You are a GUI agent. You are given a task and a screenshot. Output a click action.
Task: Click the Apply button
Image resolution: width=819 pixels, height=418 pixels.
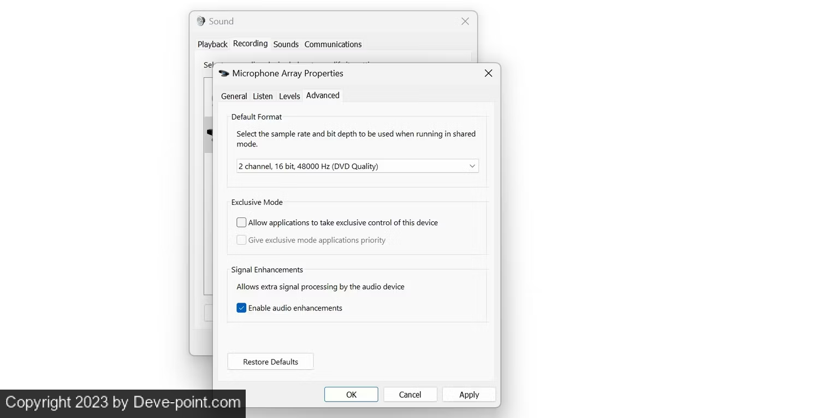[x=469, y=395]
